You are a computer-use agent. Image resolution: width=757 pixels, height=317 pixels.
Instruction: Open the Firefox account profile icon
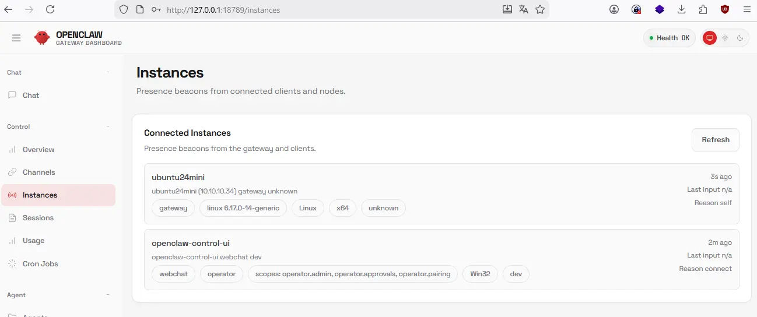click(x=614, y=9)
